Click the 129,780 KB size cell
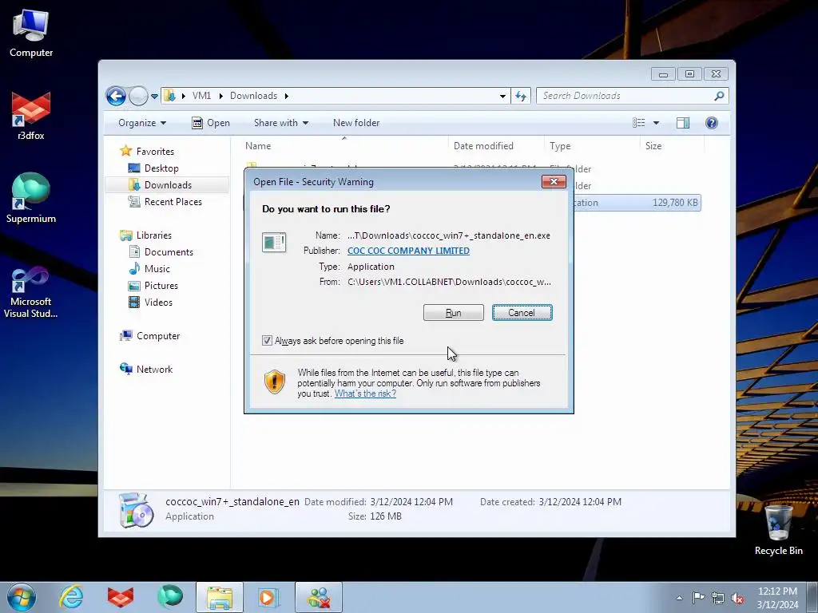This screenshot has width=818, height=613. pyautogui.click(x=674, y=203)
